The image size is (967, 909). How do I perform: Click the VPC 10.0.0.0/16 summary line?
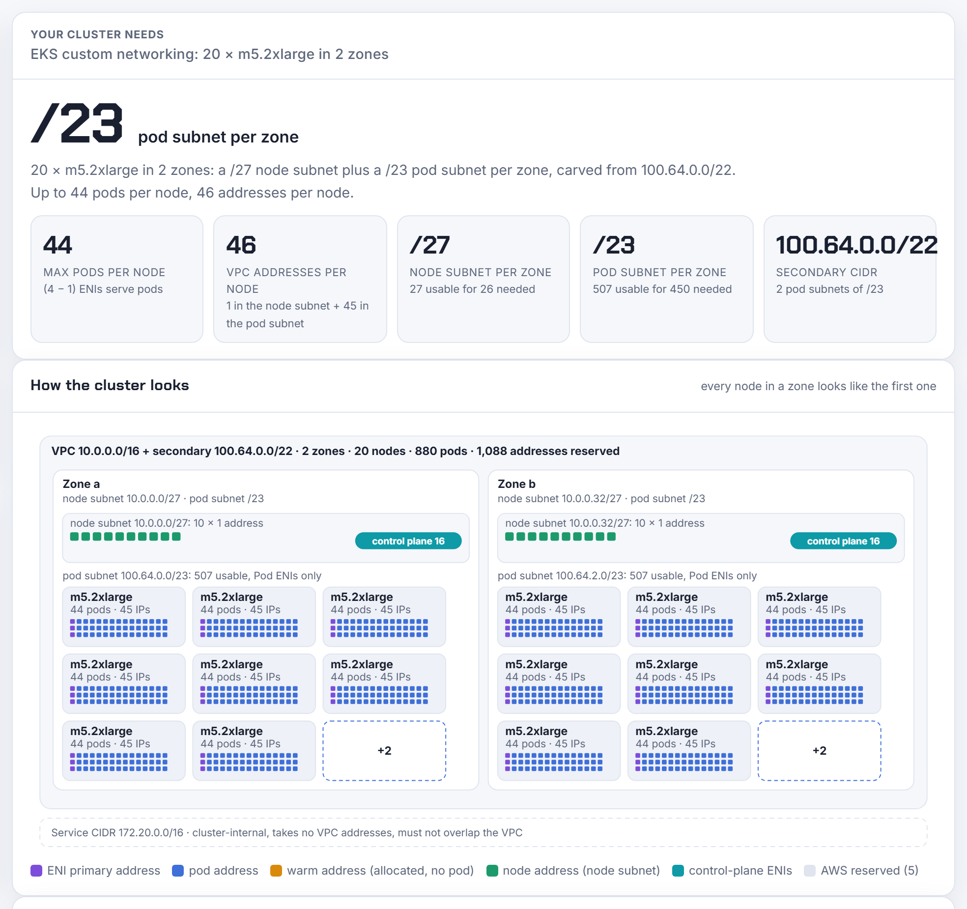(x=335, y=451)
